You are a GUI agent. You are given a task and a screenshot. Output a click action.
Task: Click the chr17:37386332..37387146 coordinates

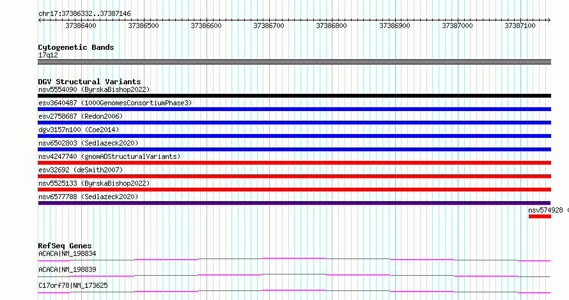pos(84,13)
